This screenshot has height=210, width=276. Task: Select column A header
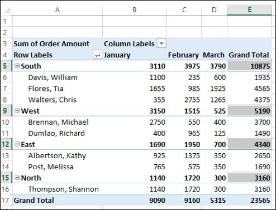click(58, 9)
